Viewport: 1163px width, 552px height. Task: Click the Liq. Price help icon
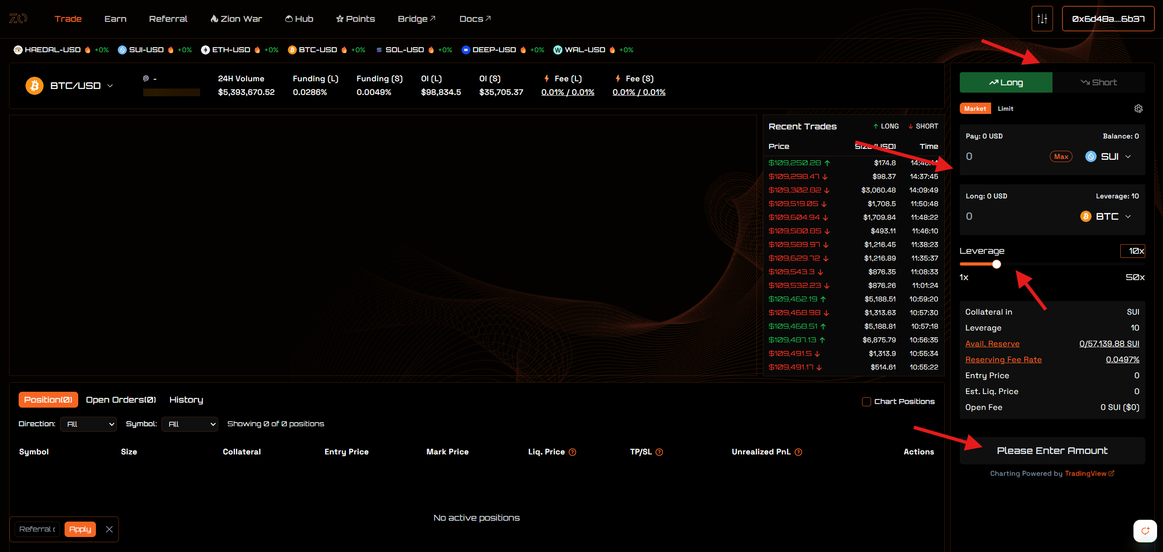(x=572, y=452)
